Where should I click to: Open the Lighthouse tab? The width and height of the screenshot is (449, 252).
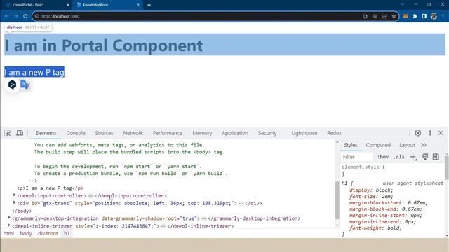coord(304,133)
